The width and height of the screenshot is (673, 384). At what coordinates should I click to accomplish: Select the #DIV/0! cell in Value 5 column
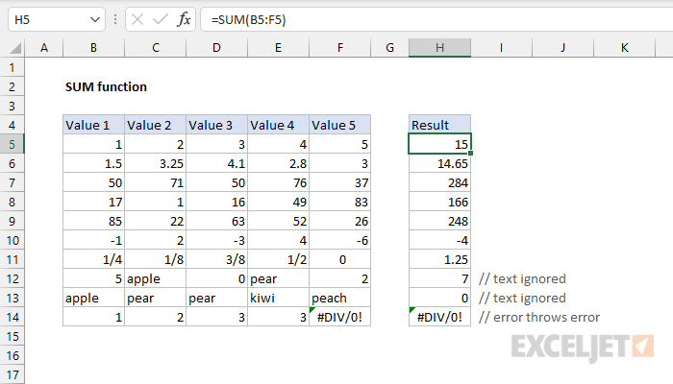tap(340, 317)
